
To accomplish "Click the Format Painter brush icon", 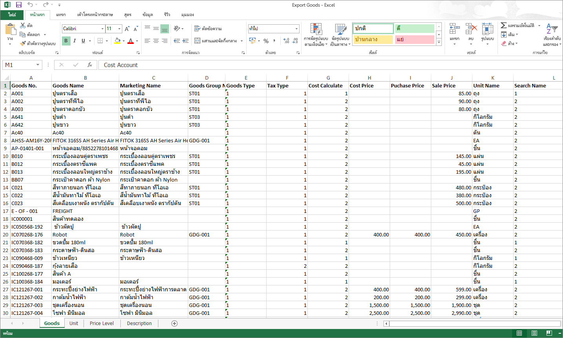I will click(x=23, y=44).
